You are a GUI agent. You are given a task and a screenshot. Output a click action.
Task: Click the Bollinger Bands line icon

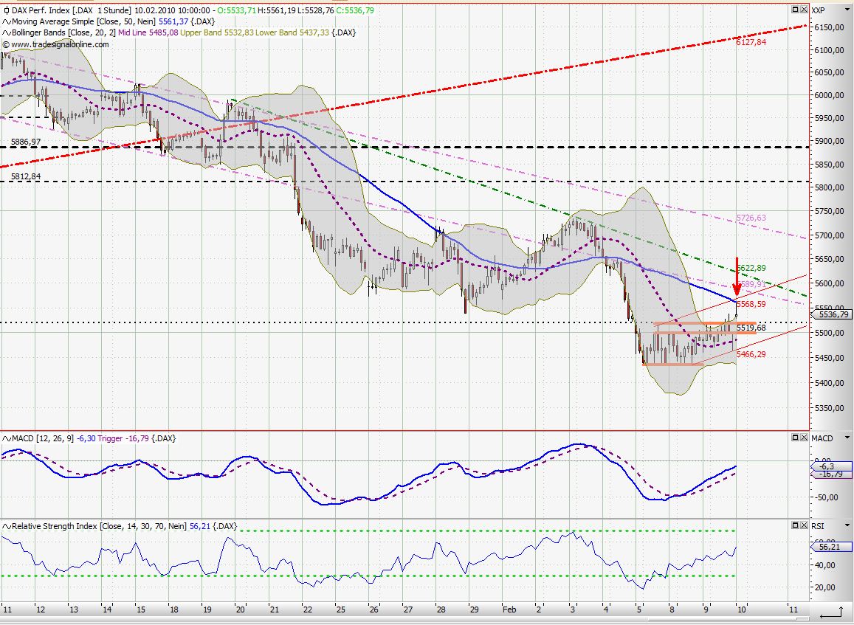click(7, 33)
